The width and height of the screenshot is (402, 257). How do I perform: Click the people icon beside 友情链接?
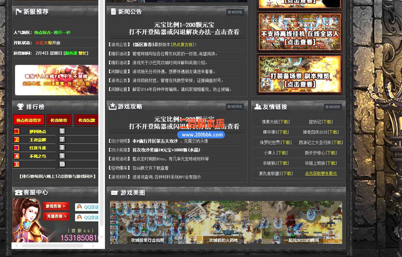[x=258, y=107]
